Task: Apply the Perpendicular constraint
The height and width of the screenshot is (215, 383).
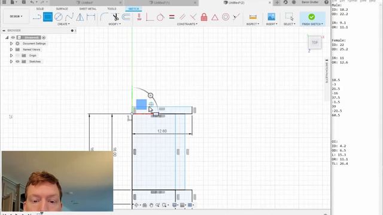Action: (x=193, y=17)
